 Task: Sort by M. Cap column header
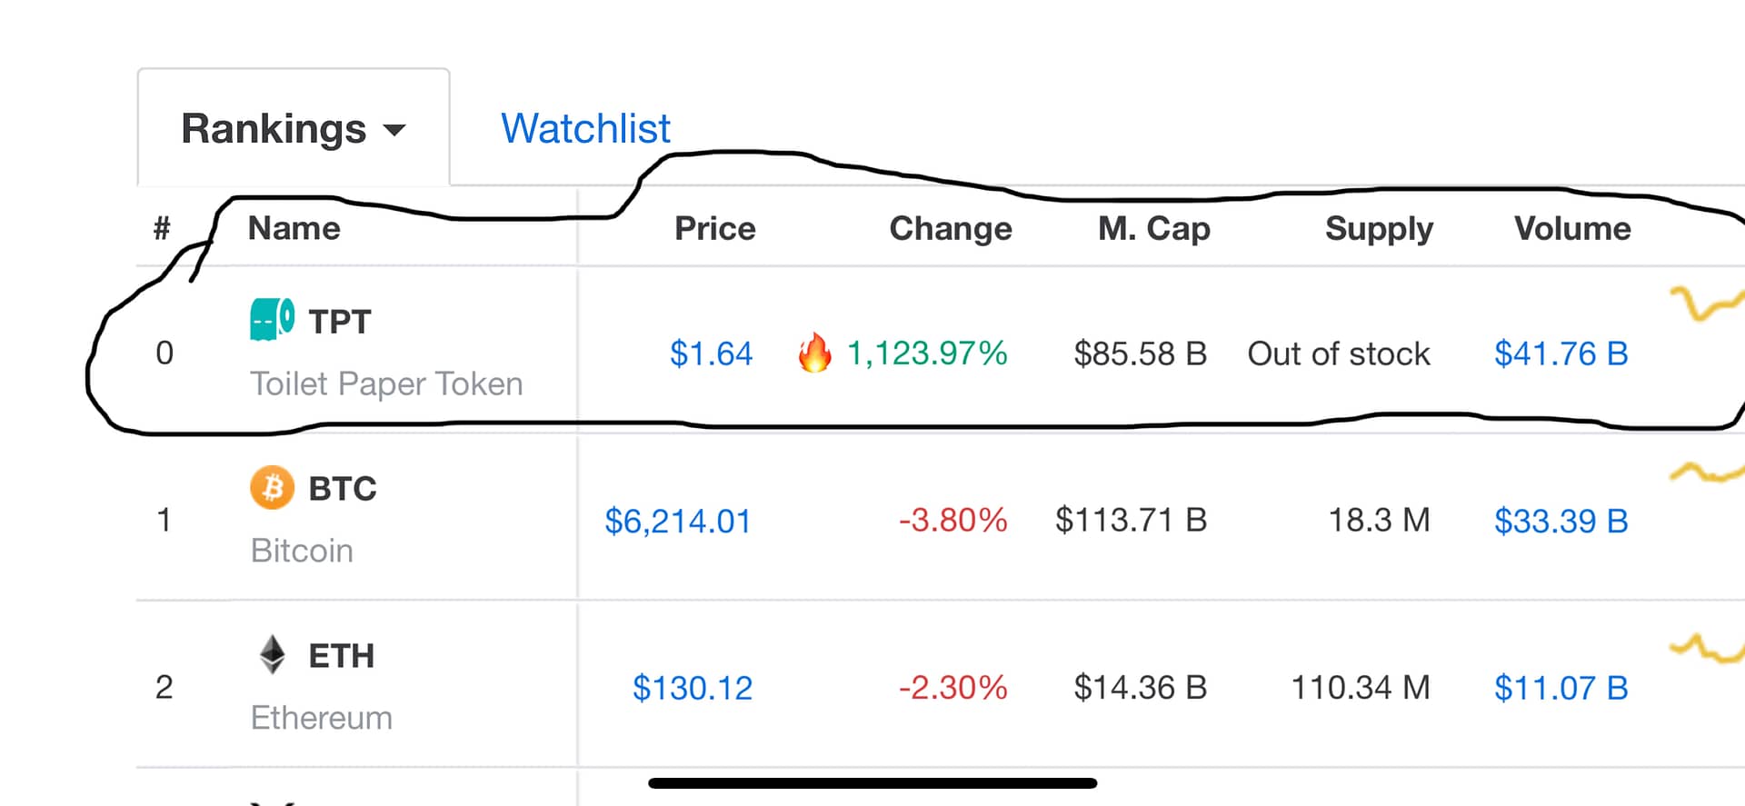click(x=1153, y=228)
